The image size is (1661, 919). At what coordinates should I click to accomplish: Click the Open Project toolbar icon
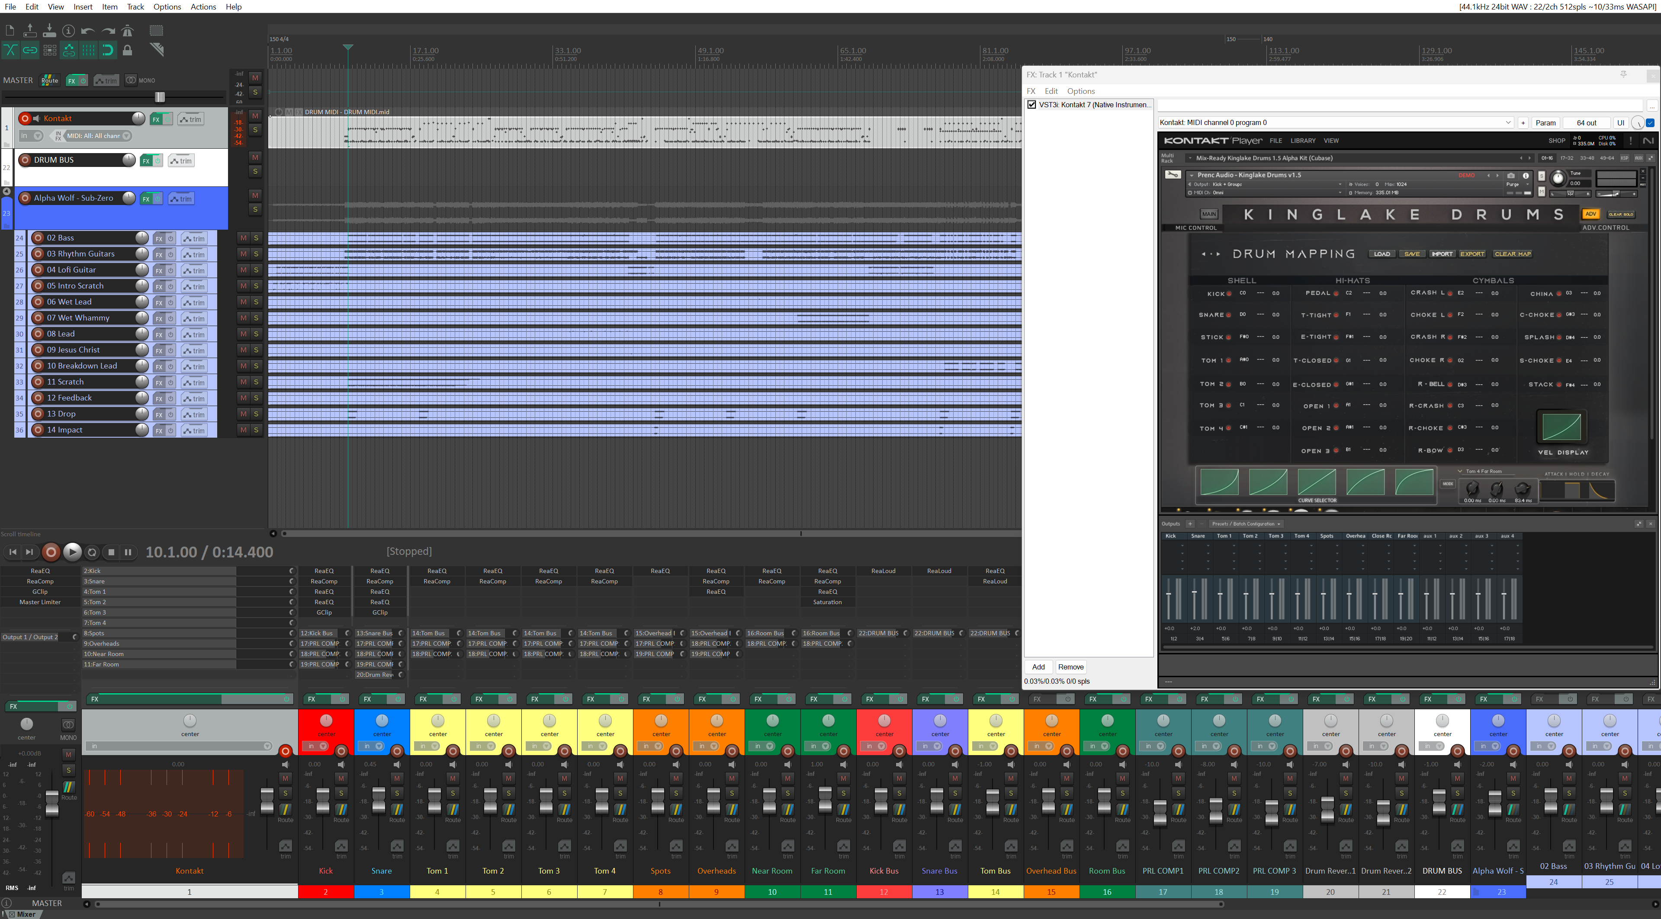[x=30, y=30]
